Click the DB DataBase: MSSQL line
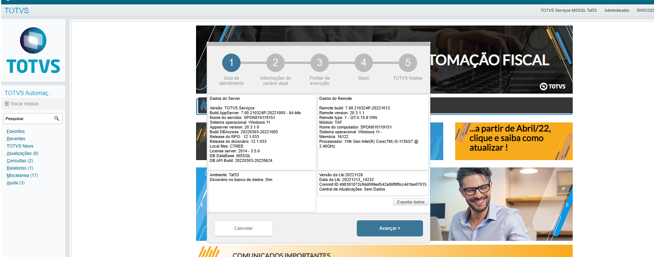This screenshot has width=654, height=257. tap(230, 156)
